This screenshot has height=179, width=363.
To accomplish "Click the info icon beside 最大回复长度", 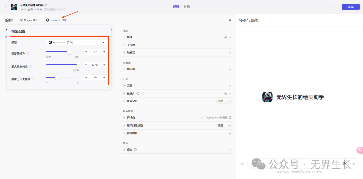I will (30, 67).
